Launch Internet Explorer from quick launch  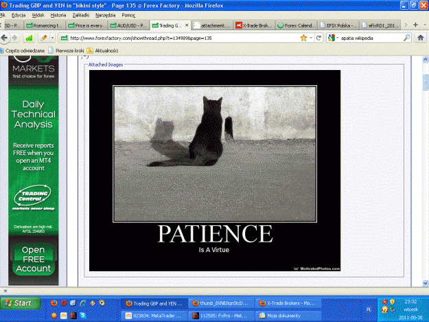(x=83, y=303)
